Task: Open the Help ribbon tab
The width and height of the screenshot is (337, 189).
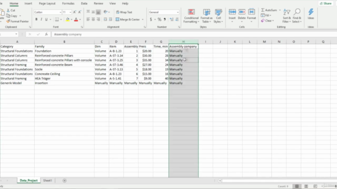Action: pyautogui.click(x=125, y=4)
